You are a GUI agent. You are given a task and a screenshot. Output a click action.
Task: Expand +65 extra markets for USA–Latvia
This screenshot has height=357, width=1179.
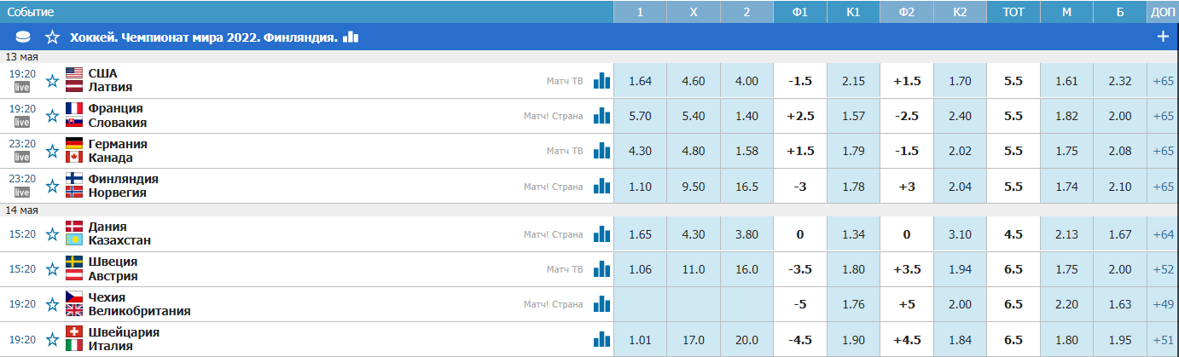(1163, 81)
